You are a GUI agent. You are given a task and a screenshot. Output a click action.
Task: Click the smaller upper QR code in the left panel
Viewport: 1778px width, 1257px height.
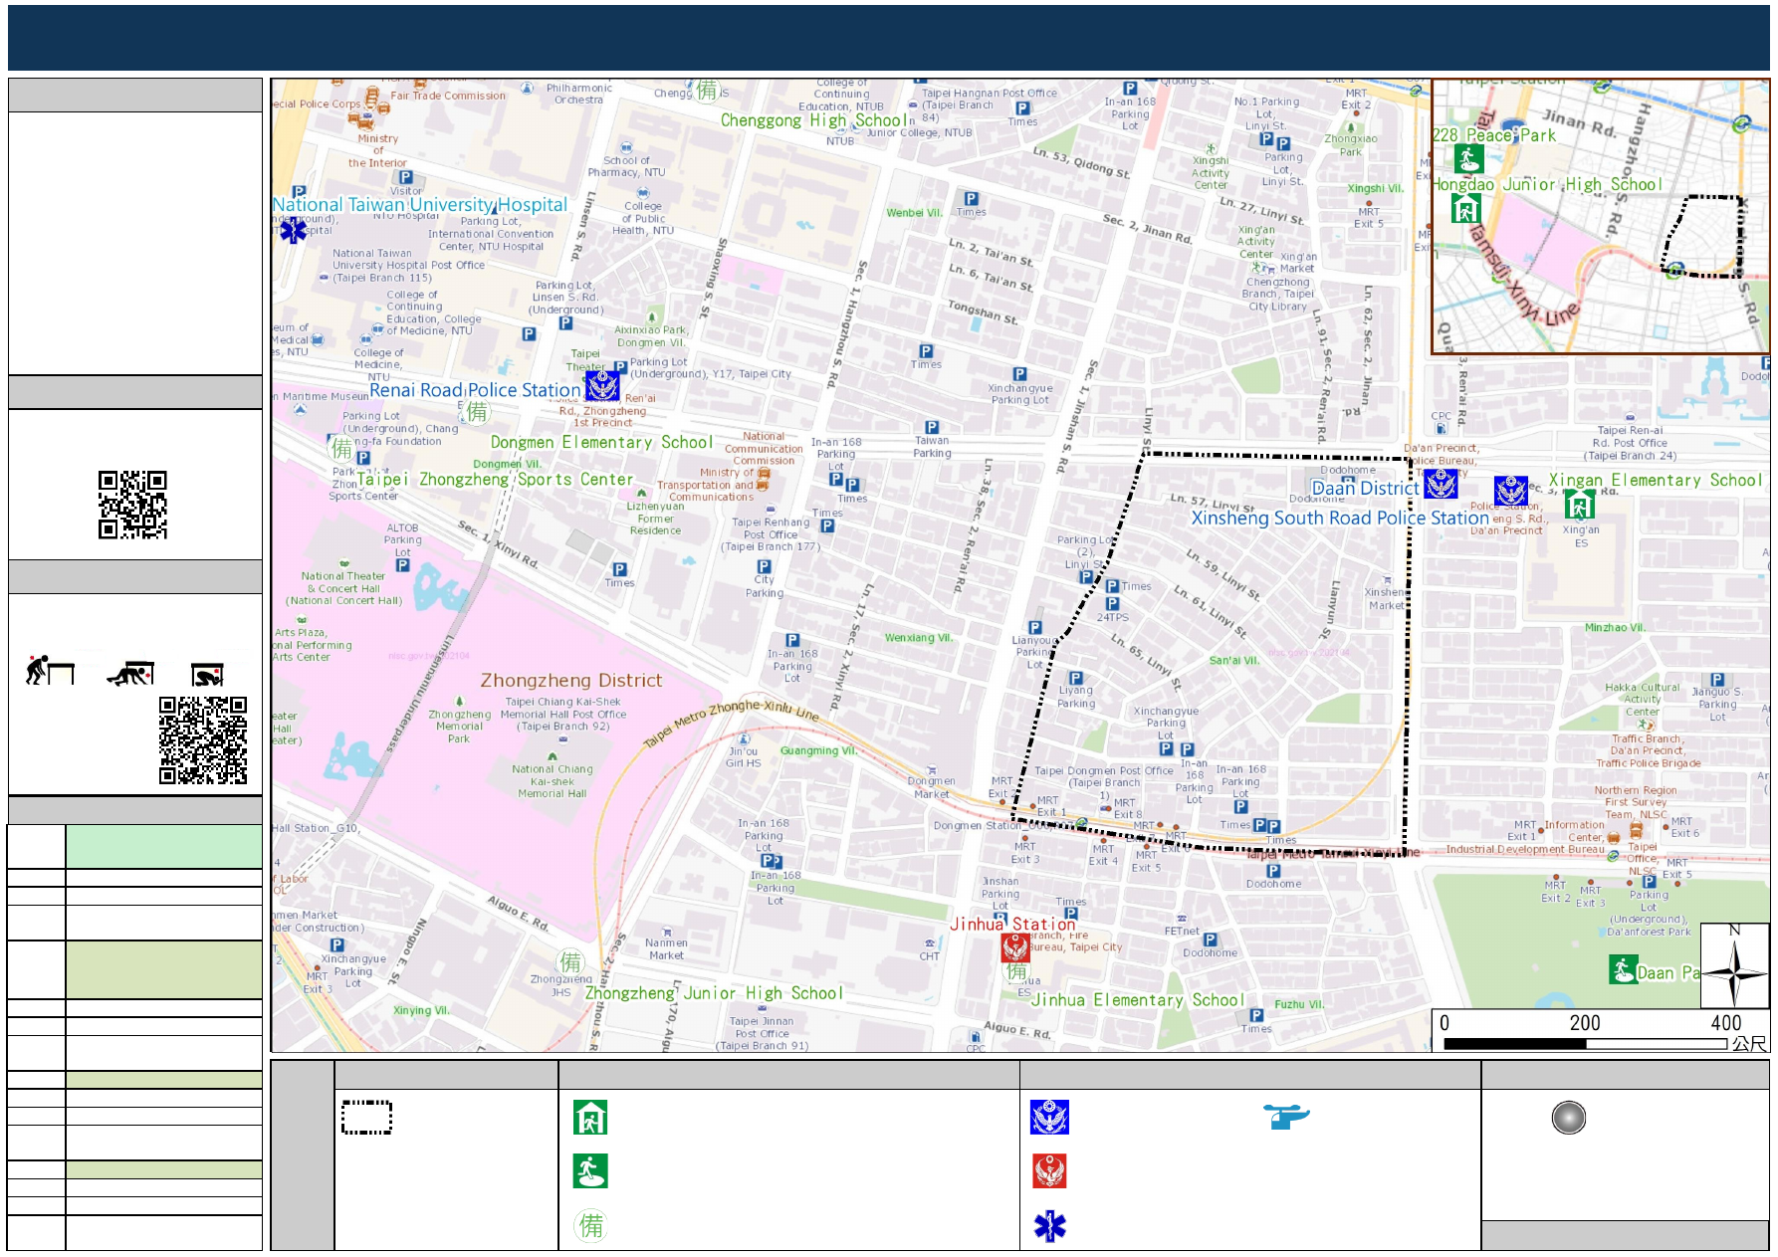coord(132,505)
